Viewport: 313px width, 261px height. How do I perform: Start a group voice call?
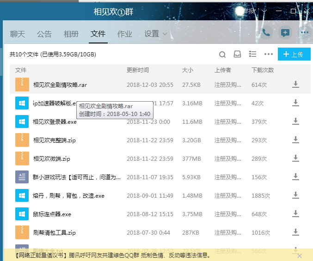click(266, 33)
